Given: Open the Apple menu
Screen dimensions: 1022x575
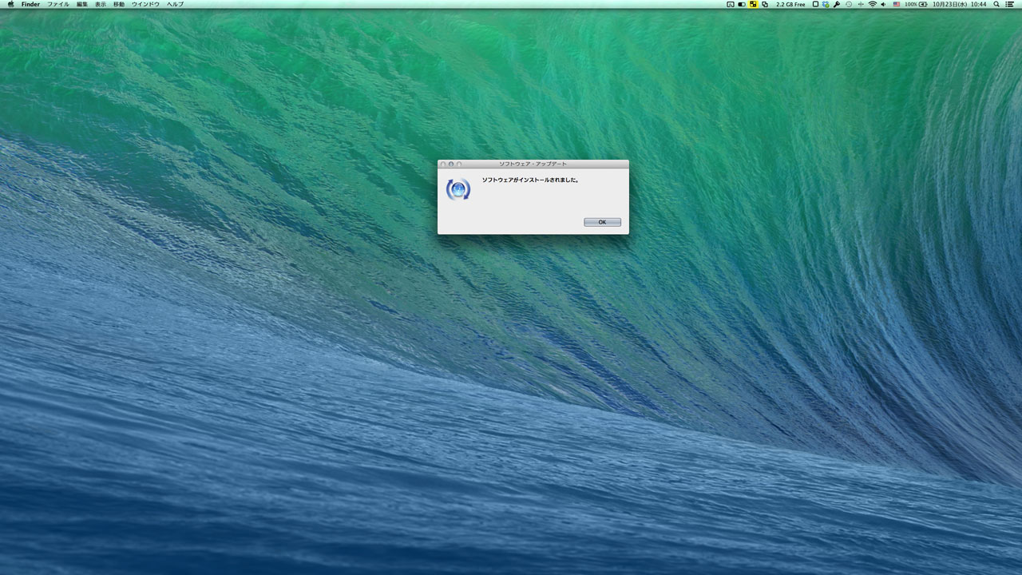Looking at the screenshot, I should (x=10, y=5).
